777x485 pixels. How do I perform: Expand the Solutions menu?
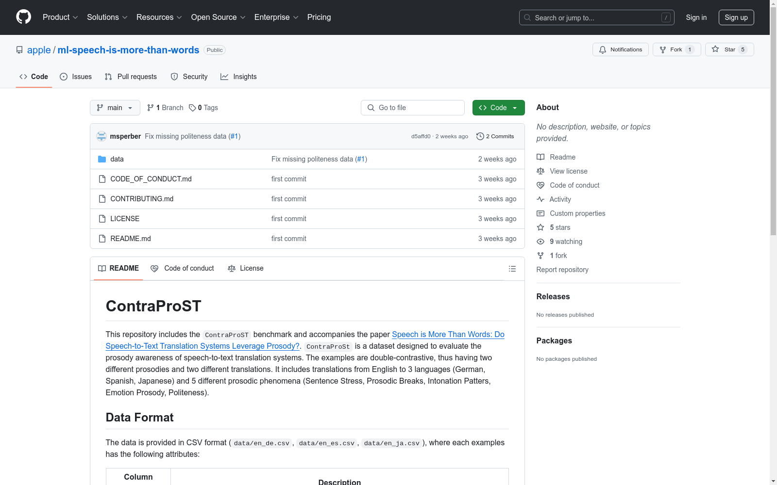coord(107,17)
